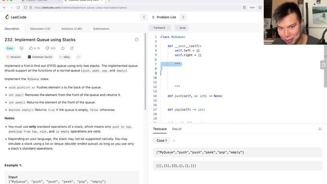This screenshot has width=327, height=184.
Task: Switch to the Description tab
Action: coord(12,29)
